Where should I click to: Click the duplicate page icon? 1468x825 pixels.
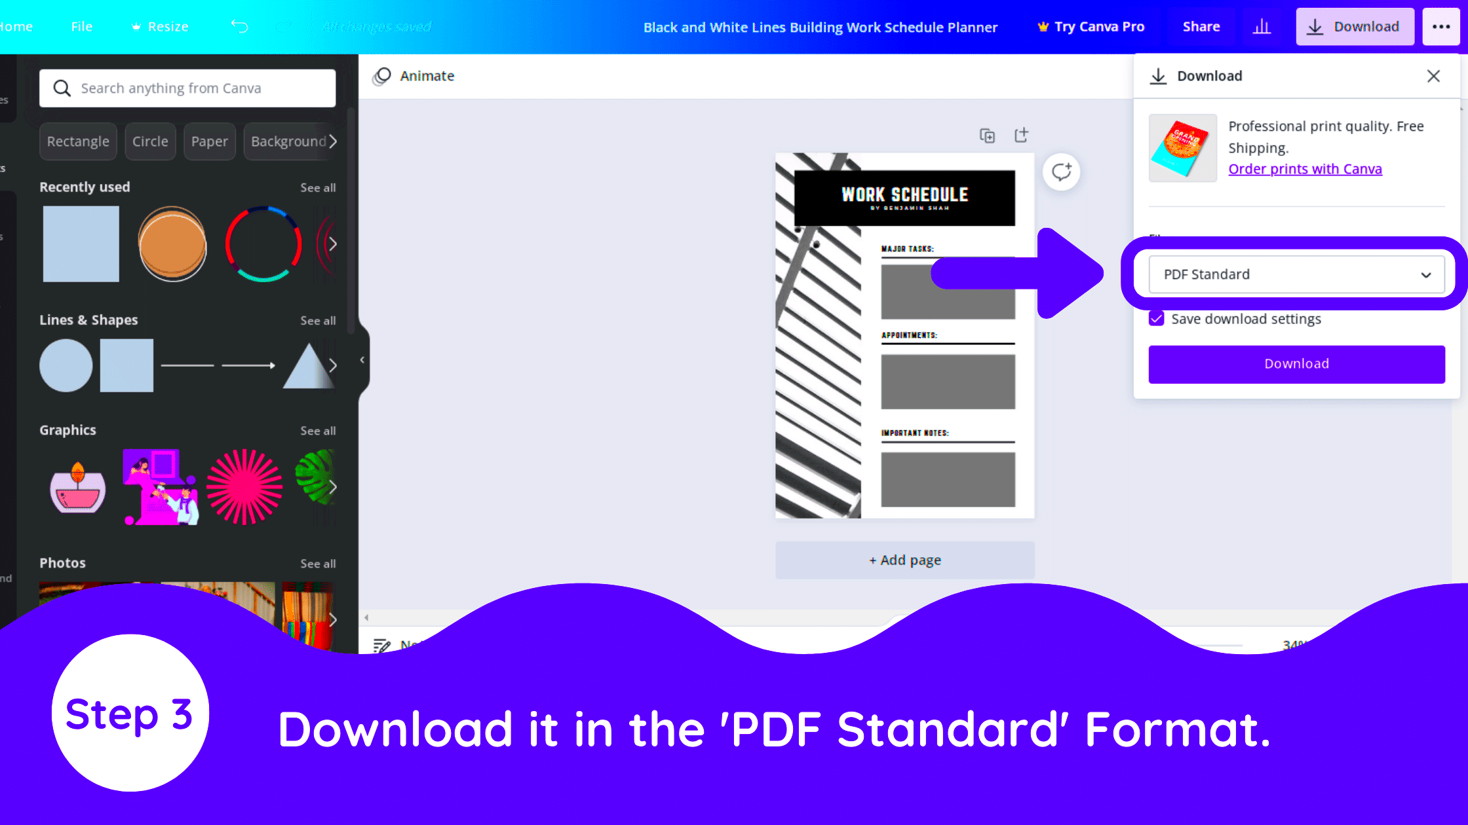(987, 134)
